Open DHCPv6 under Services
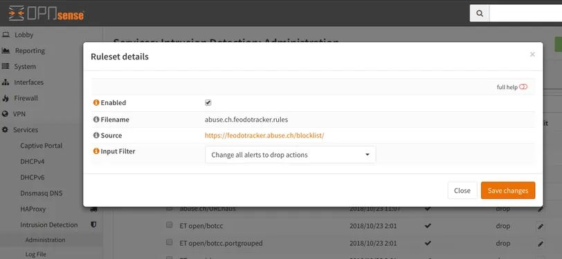The height and width of the screenshot is (259, 562). [x=33, y=178]
